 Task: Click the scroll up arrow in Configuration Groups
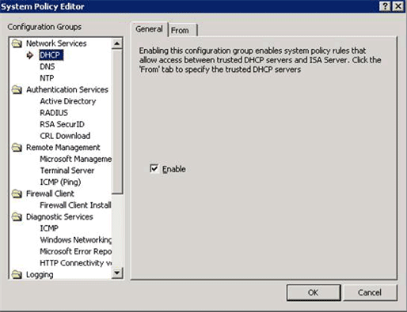pos(117,43)
